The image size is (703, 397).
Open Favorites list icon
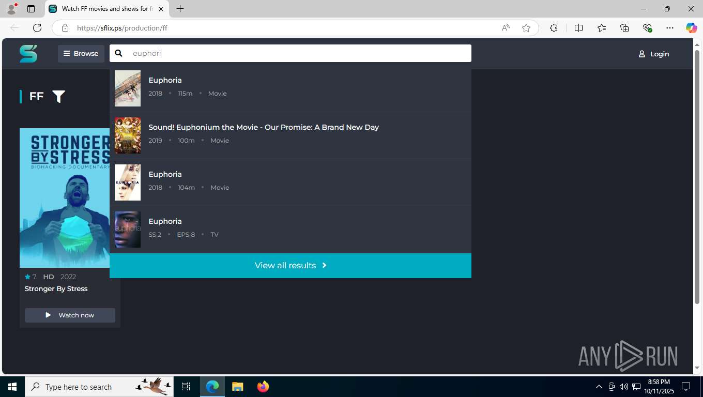[602, 28]
